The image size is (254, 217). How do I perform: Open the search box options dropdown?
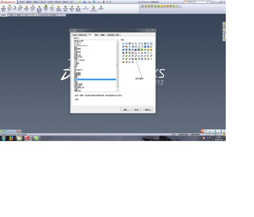click(x=210, y=2)
